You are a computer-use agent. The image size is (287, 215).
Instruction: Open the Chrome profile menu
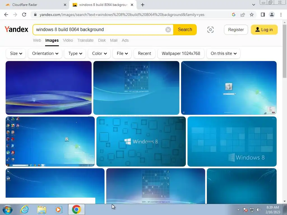click(x=272, y=15)
